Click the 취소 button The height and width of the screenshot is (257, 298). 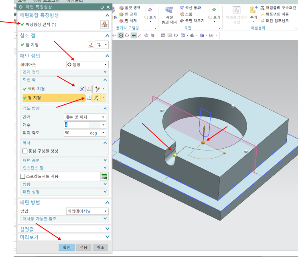tap(100, 247)
